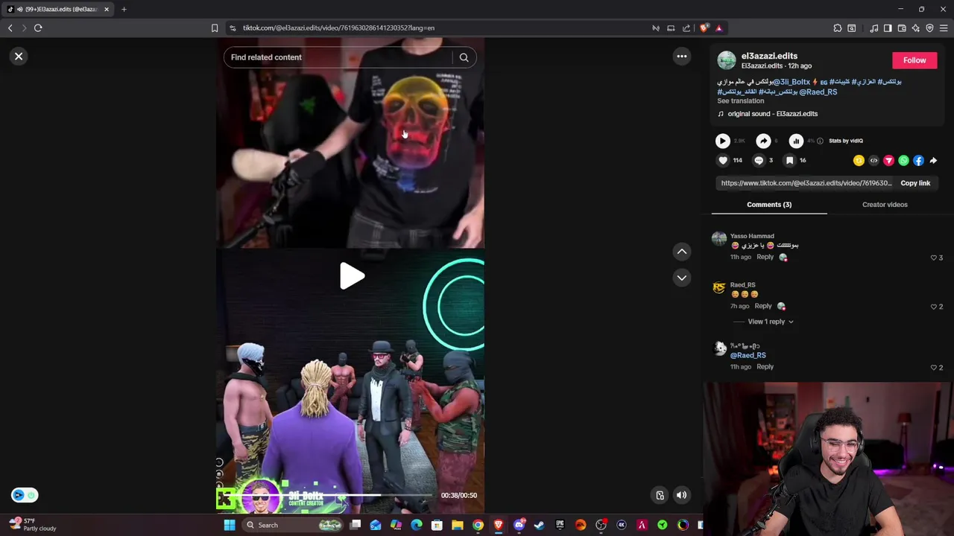The width and height of the screenshot is (954, 536).
Task: Open weather widget showing 57°F
Action: tap(33, 524)
